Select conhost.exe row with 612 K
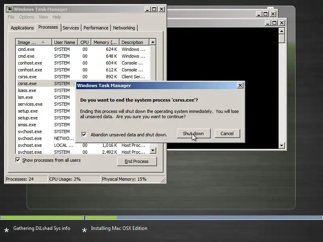 point(83,70)
